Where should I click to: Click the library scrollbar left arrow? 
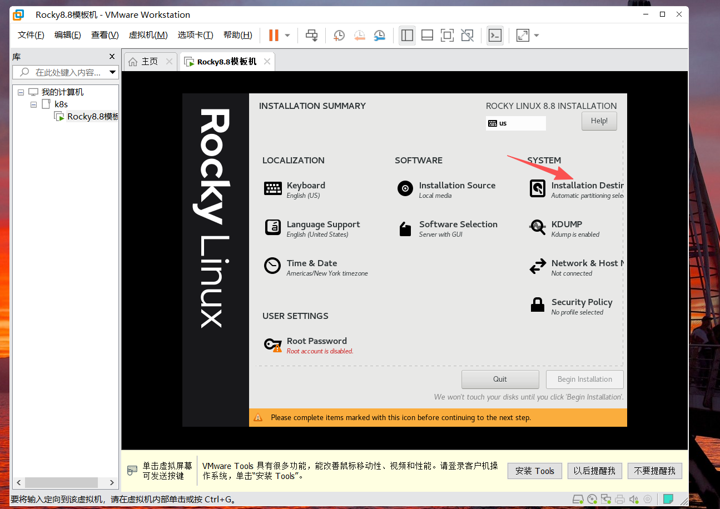click(x=19, y=483)
